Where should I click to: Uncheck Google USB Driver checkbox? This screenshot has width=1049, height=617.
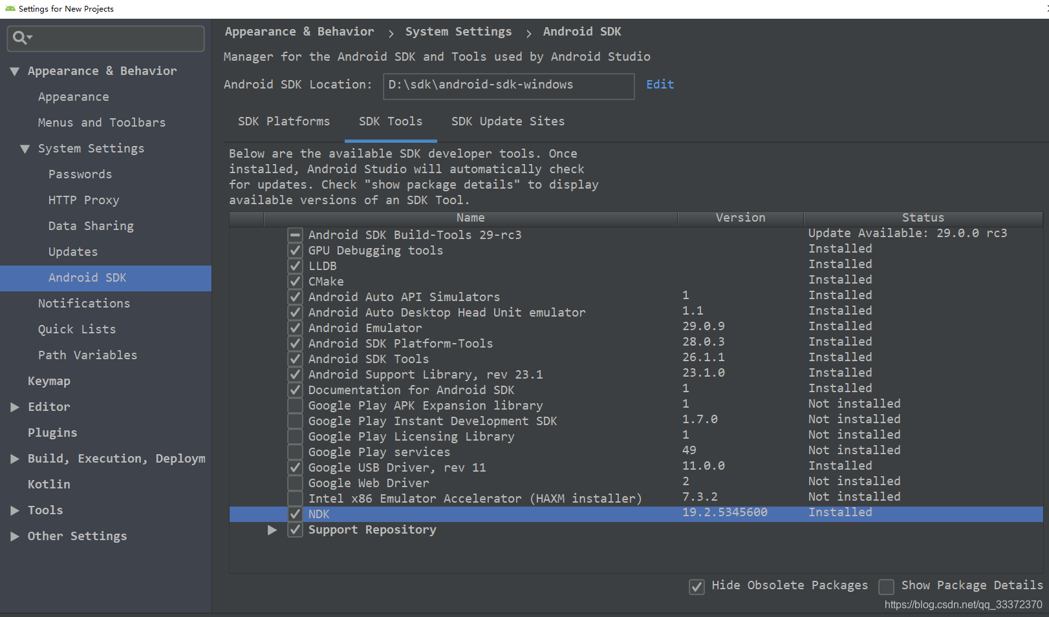point(295,467)
